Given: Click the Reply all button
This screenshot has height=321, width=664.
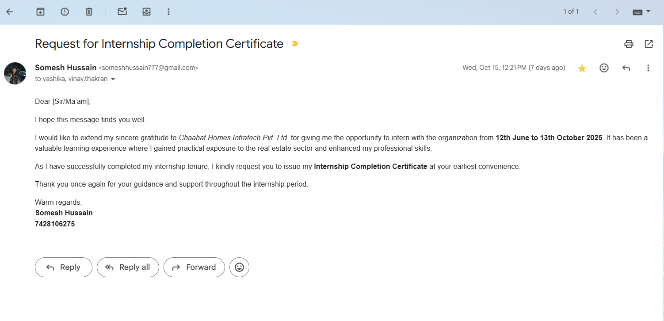Looking at the screenshot, I should coord(128,267).
